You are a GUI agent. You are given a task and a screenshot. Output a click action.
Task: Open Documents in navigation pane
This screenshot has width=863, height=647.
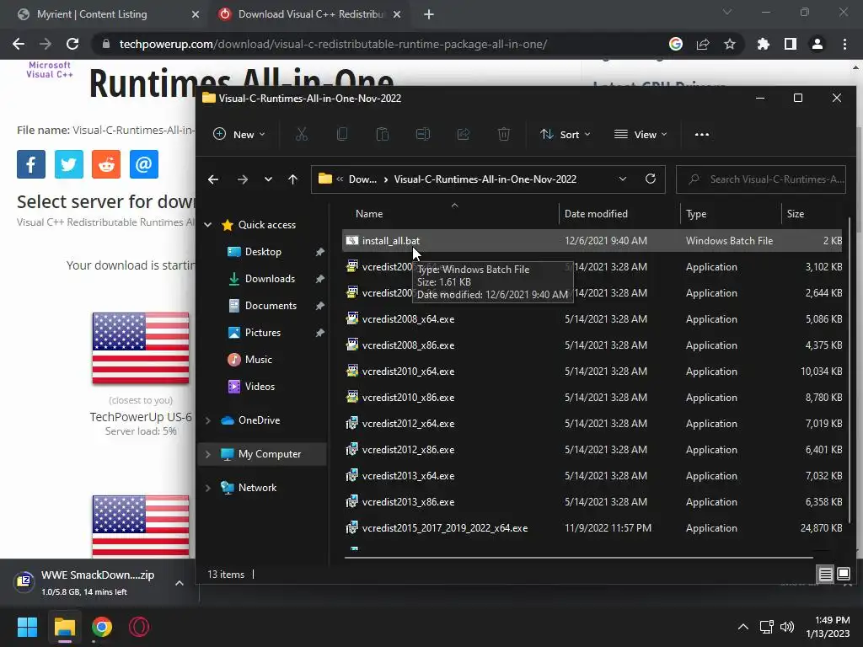click(271, 305)
